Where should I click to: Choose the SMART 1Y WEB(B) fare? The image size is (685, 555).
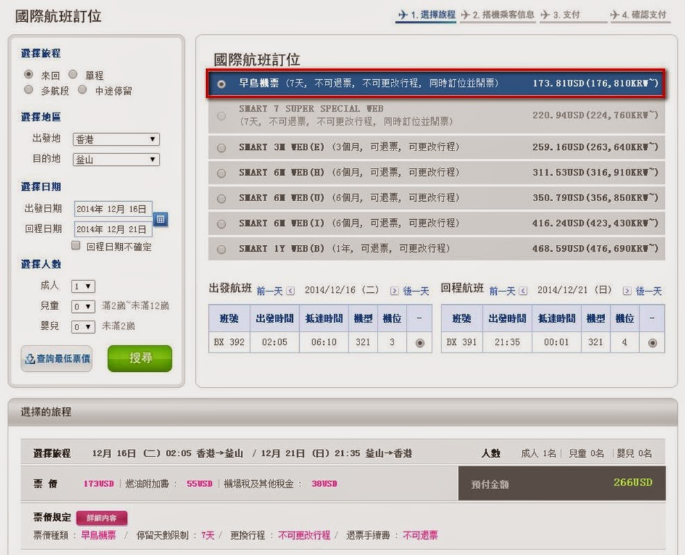(x=221, y=249)
